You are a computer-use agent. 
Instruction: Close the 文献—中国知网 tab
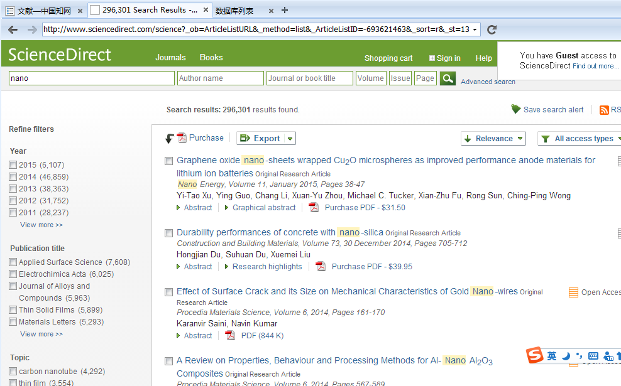(x=80, y=11)
